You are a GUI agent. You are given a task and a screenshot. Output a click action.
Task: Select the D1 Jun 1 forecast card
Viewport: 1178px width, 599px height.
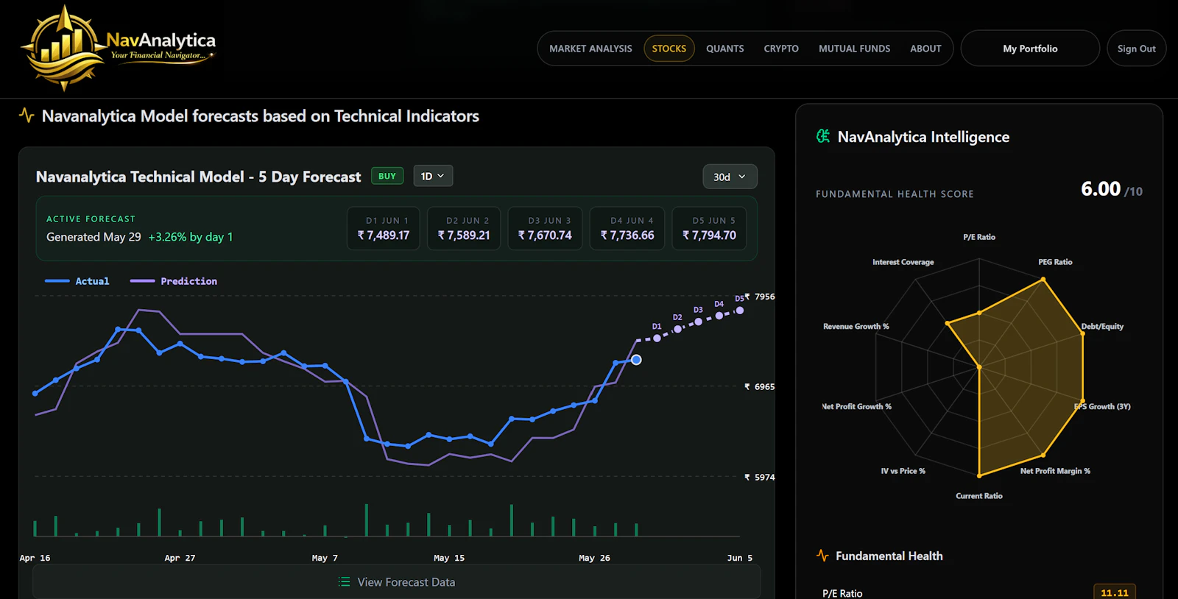[383, 229]
